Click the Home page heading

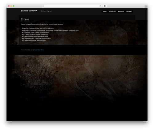(25, 19)
